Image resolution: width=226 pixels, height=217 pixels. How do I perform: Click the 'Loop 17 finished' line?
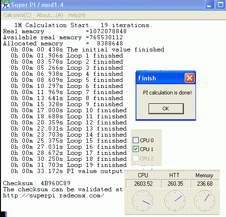pyautogui.click(x=68, y=153)
